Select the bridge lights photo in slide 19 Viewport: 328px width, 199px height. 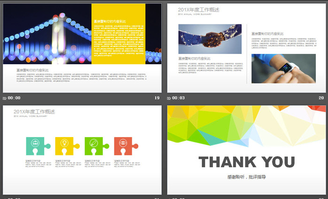[47, 34]
